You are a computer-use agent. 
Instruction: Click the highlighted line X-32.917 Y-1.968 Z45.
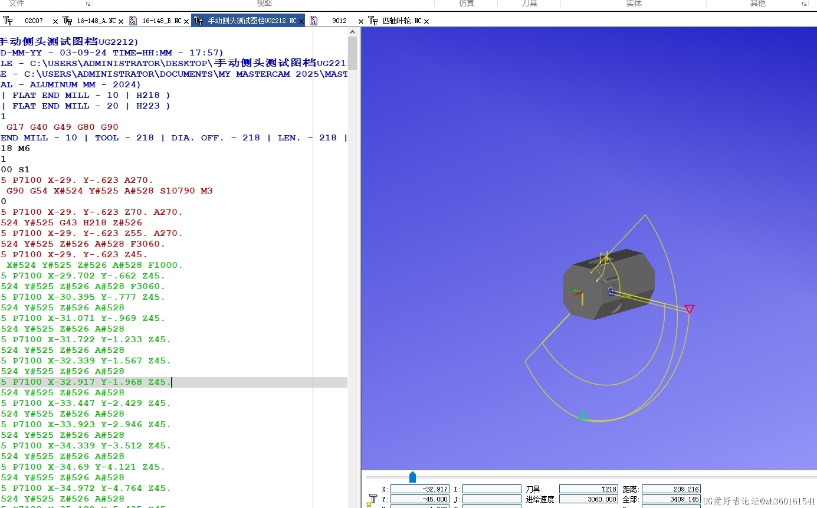pos(173,382)
